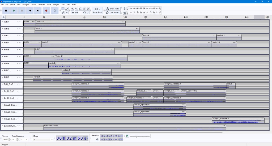Click the Zoom Out magnifier icon
272x146 pixels.
pyautogui.click(x=76, y=9)
